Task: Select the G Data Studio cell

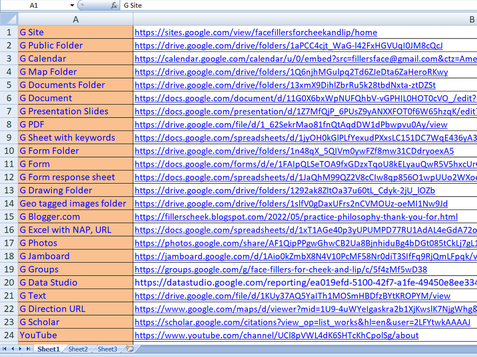Action: [76, 283]
